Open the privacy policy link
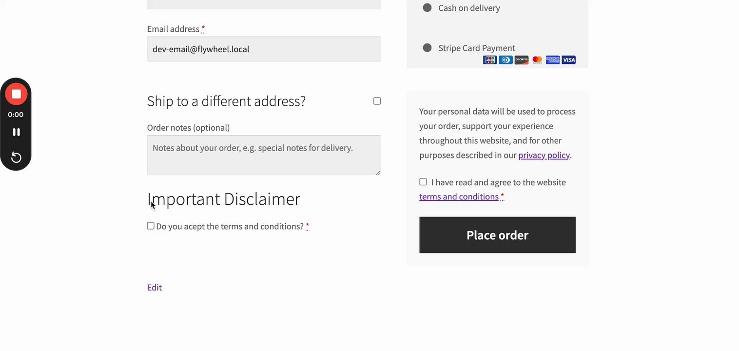The height and width of the screenshot is (351, 739). [x=544, y=155]
